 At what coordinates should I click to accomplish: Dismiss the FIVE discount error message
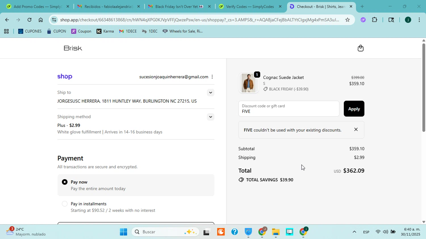(356, 130)
